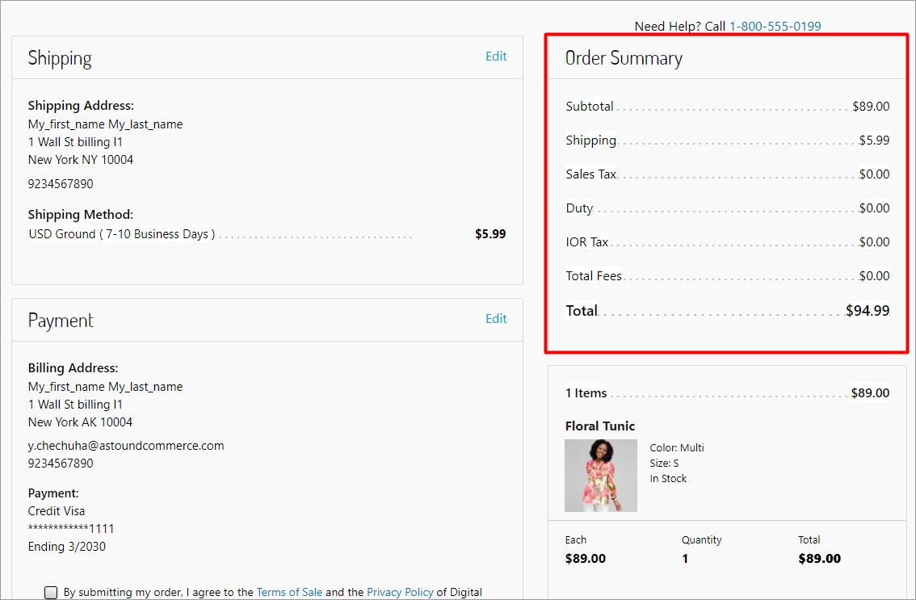Click the Floral Tunic product image

click(x=600, y=476)
